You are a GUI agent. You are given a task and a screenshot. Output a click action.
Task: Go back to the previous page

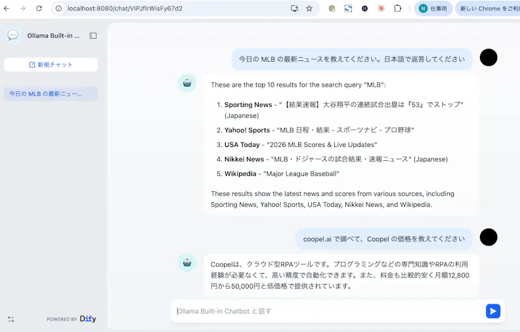tap(7, 9)
